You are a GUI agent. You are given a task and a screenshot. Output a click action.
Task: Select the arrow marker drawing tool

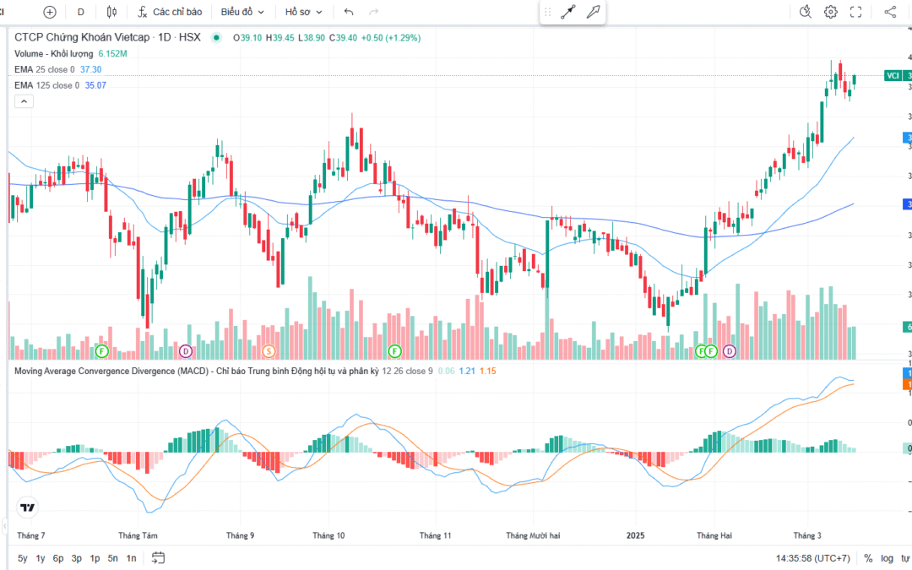[593, 12]
